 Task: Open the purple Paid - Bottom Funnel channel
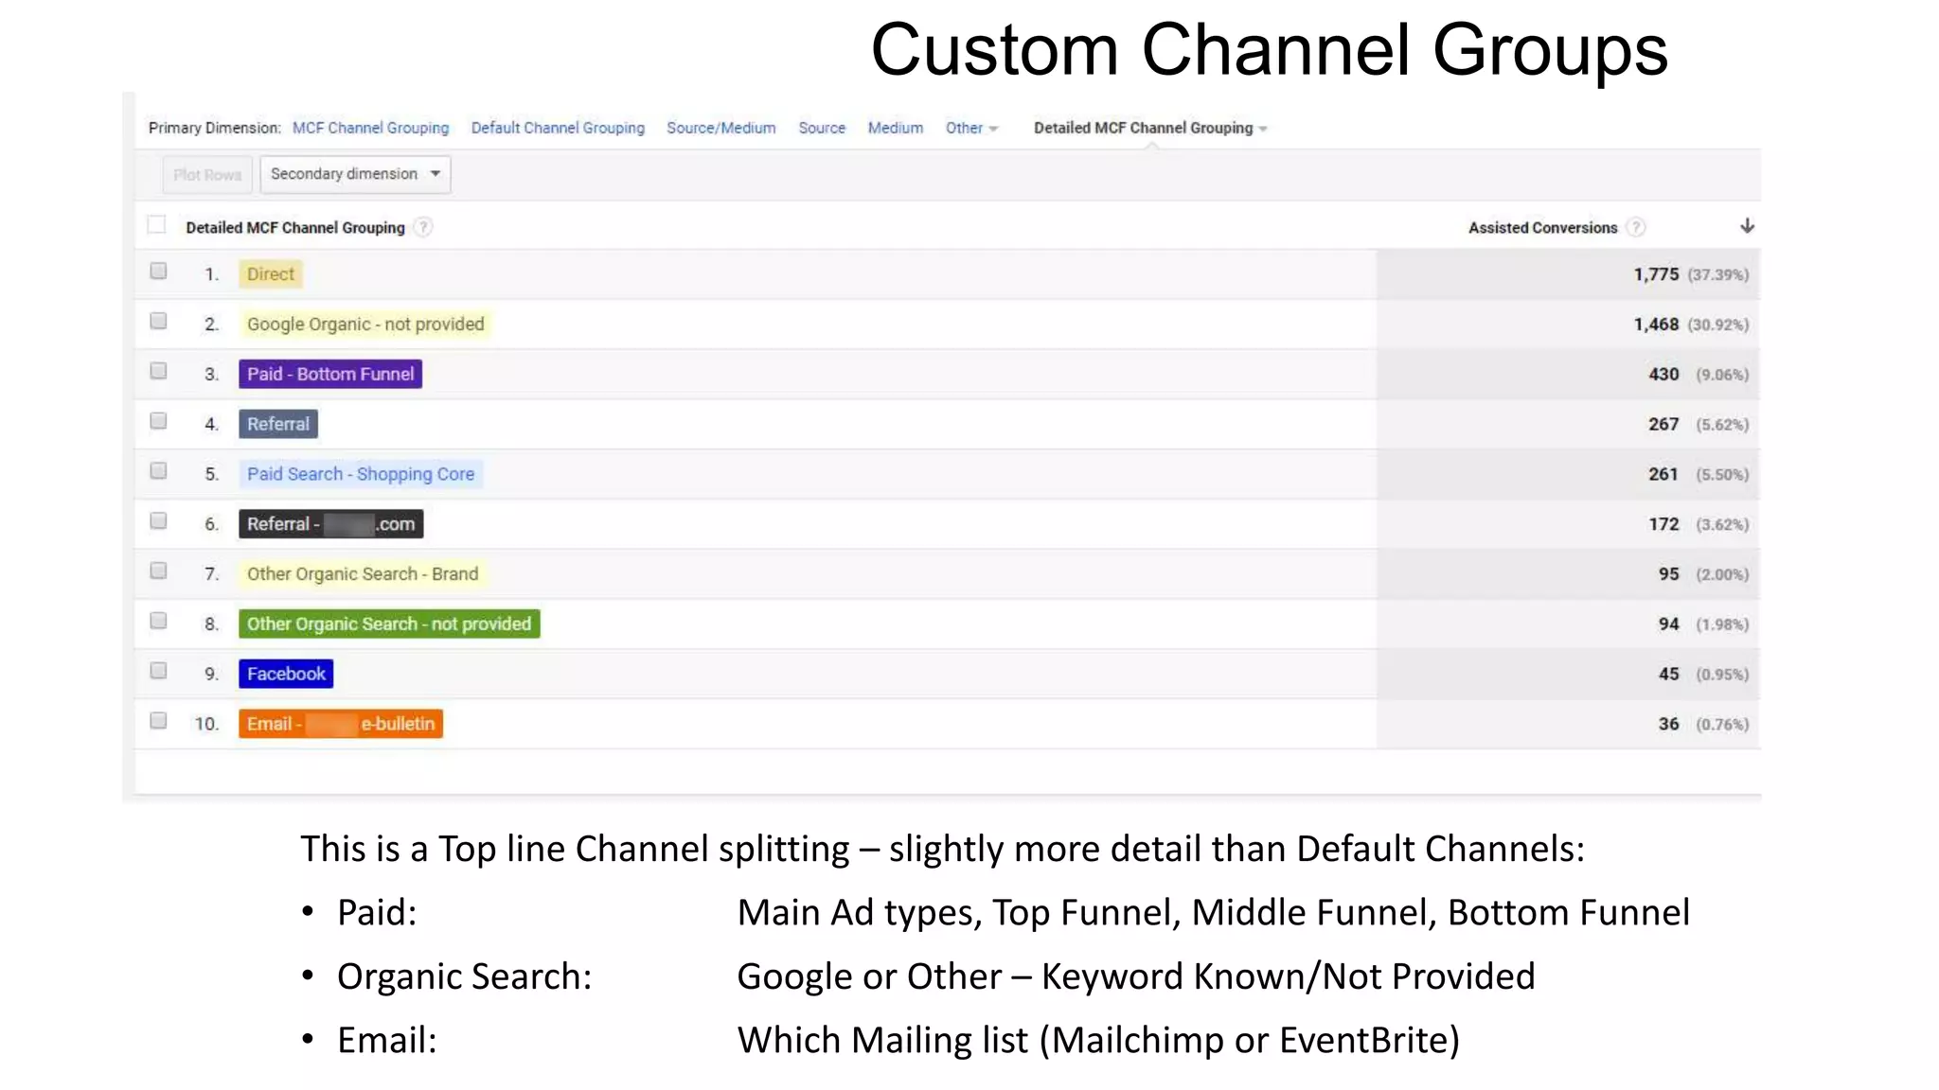pos(330,374)
